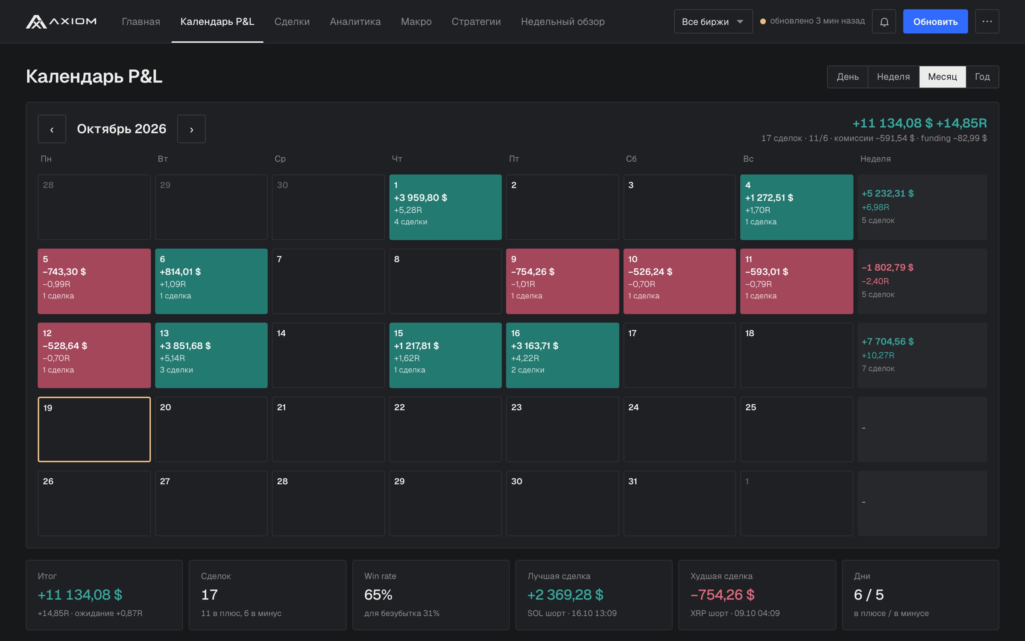Image resolution: width=1025 pixels, height=641 pixels.
Task: Click the Обновить button
Action: click(x=935, y=21)
